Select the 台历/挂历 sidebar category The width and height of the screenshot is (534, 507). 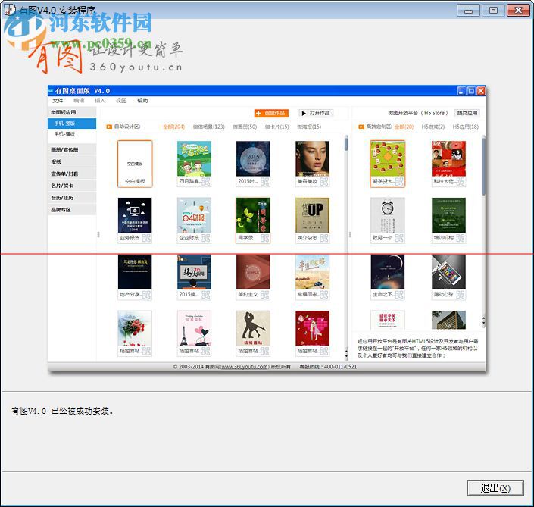(x=72, y=198)
